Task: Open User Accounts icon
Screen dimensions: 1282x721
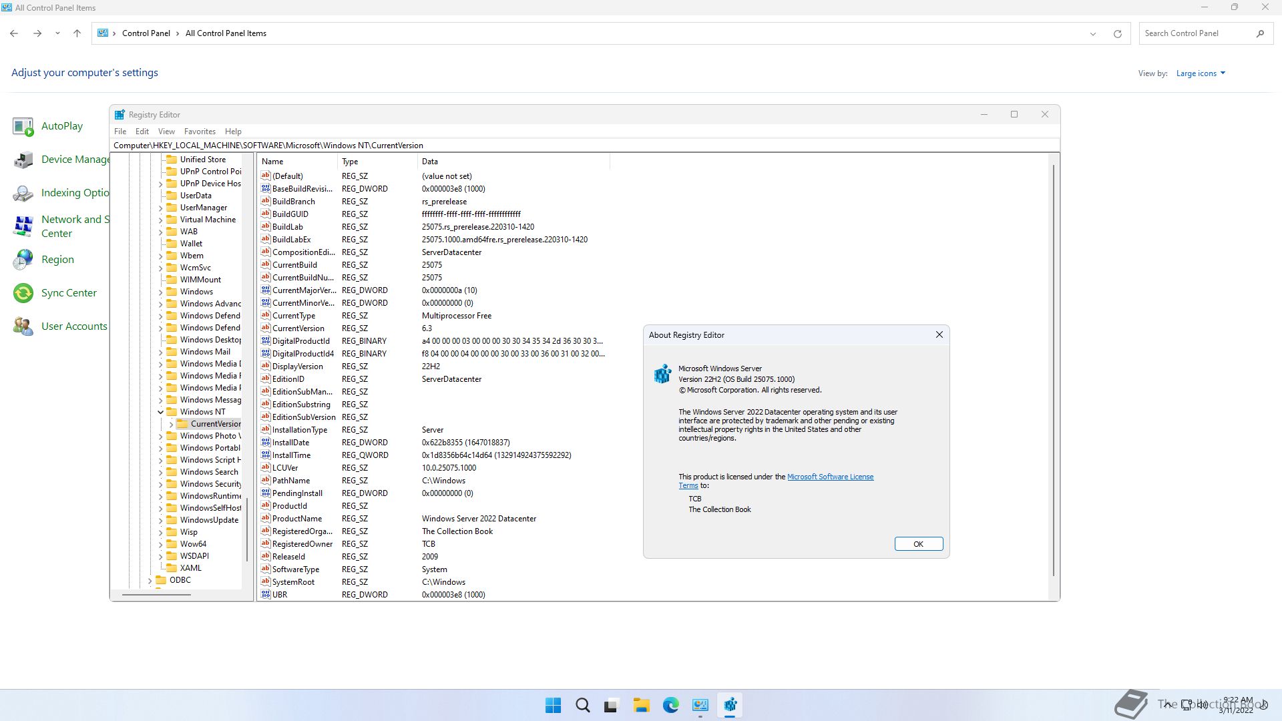Action: (23, 326)
